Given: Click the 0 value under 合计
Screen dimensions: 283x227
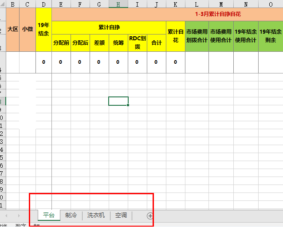Looking at the screenshot, I should pyautogui.click(x=157, y=62).
